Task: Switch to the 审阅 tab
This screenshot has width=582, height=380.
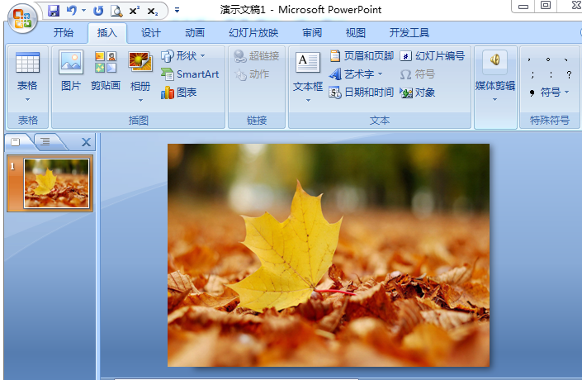Action: [312, 33]
